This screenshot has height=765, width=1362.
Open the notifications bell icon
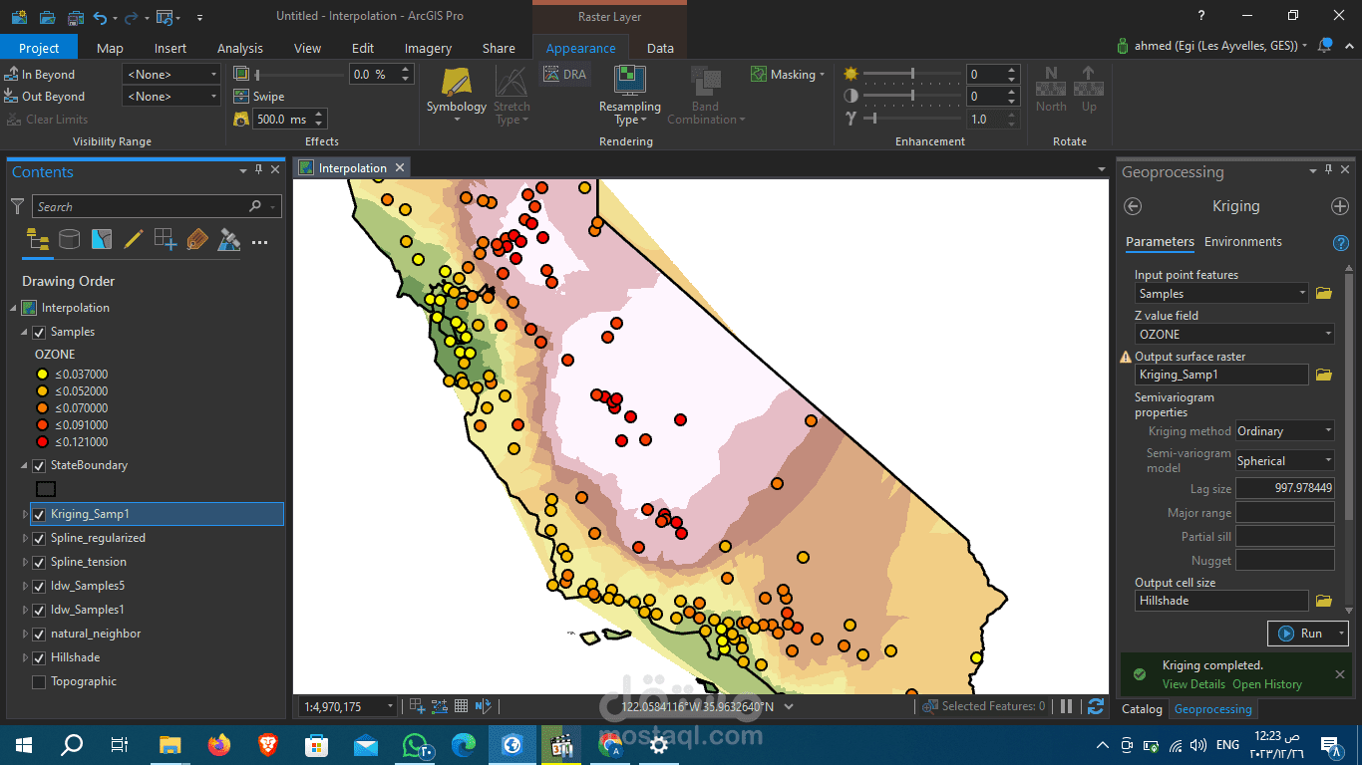coord(1324,46)
